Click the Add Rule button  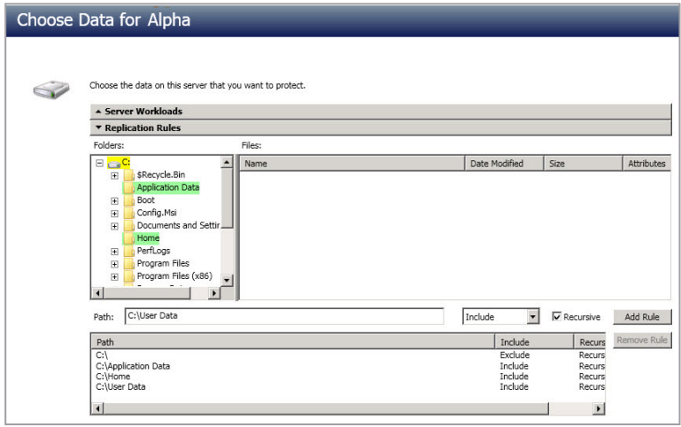tap(642, 317)
